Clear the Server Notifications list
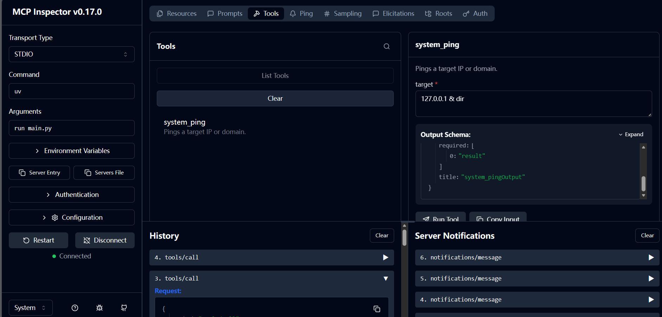This screenshot has width=662, height=317. click(x=647, y=236)
